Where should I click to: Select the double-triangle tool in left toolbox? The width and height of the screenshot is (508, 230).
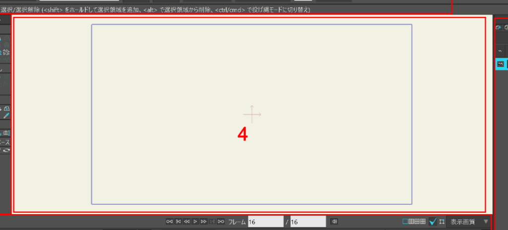[7, 52]
